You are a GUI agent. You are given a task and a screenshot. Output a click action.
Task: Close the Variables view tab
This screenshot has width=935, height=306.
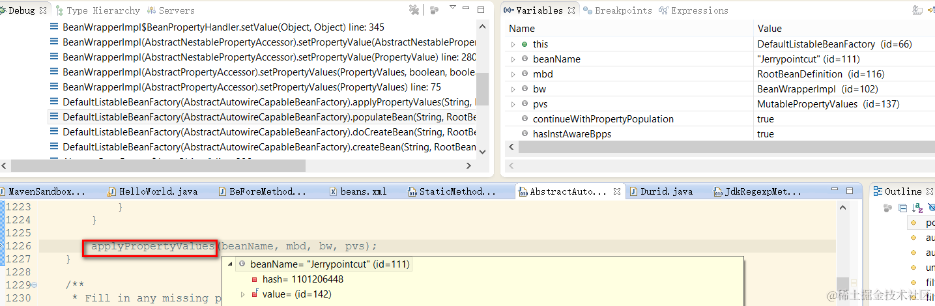coord(571,10)
